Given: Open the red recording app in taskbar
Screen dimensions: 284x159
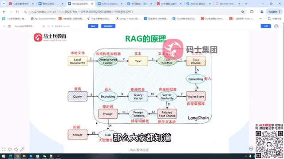Looking at the screenshot, I should (x=58, y=156).
